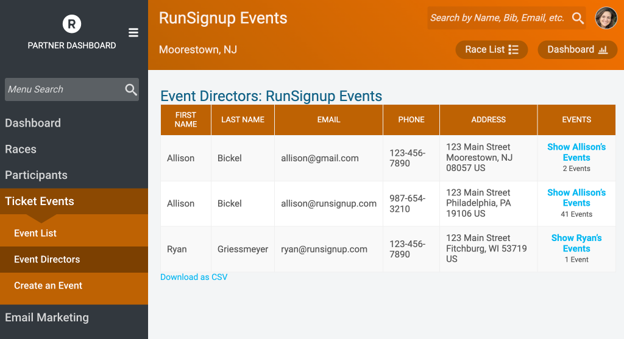The width and height of the screenshot is (624, 339).
Task: Click the LAST NAME column header
Action: coord(243,120)
